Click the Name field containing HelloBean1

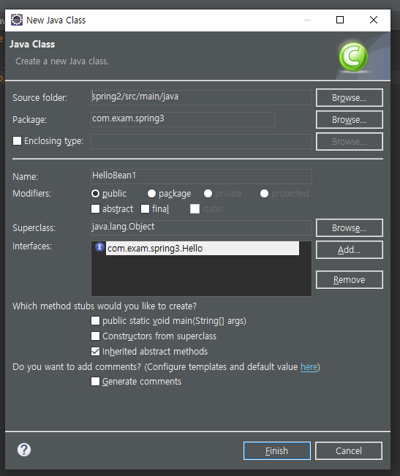coord(201,176)
